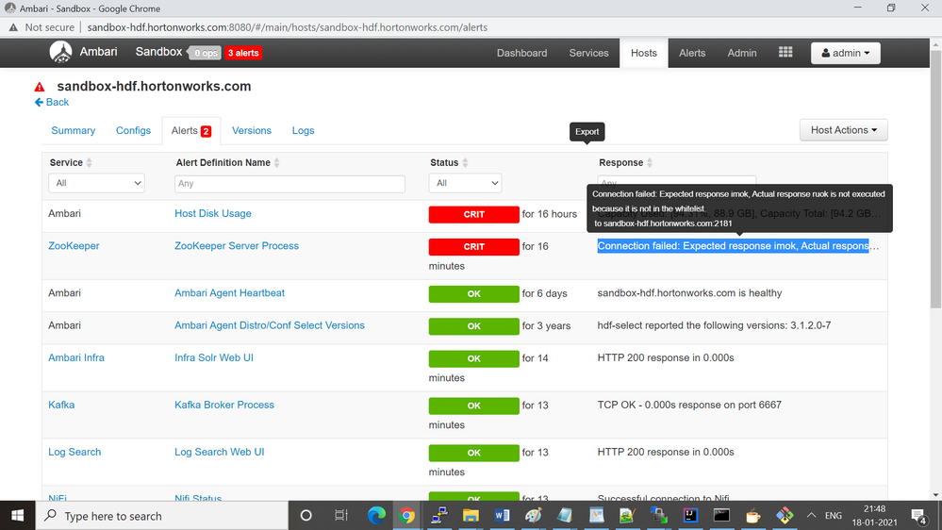This screenshot has width=942, height=530.
Task: Sort by Alert Definition Name arrows
Action: pyautogui.click(x=276, y=163)
